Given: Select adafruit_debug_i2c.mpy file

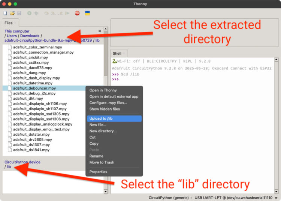Looking at the screenshot, I should (34, 93).
